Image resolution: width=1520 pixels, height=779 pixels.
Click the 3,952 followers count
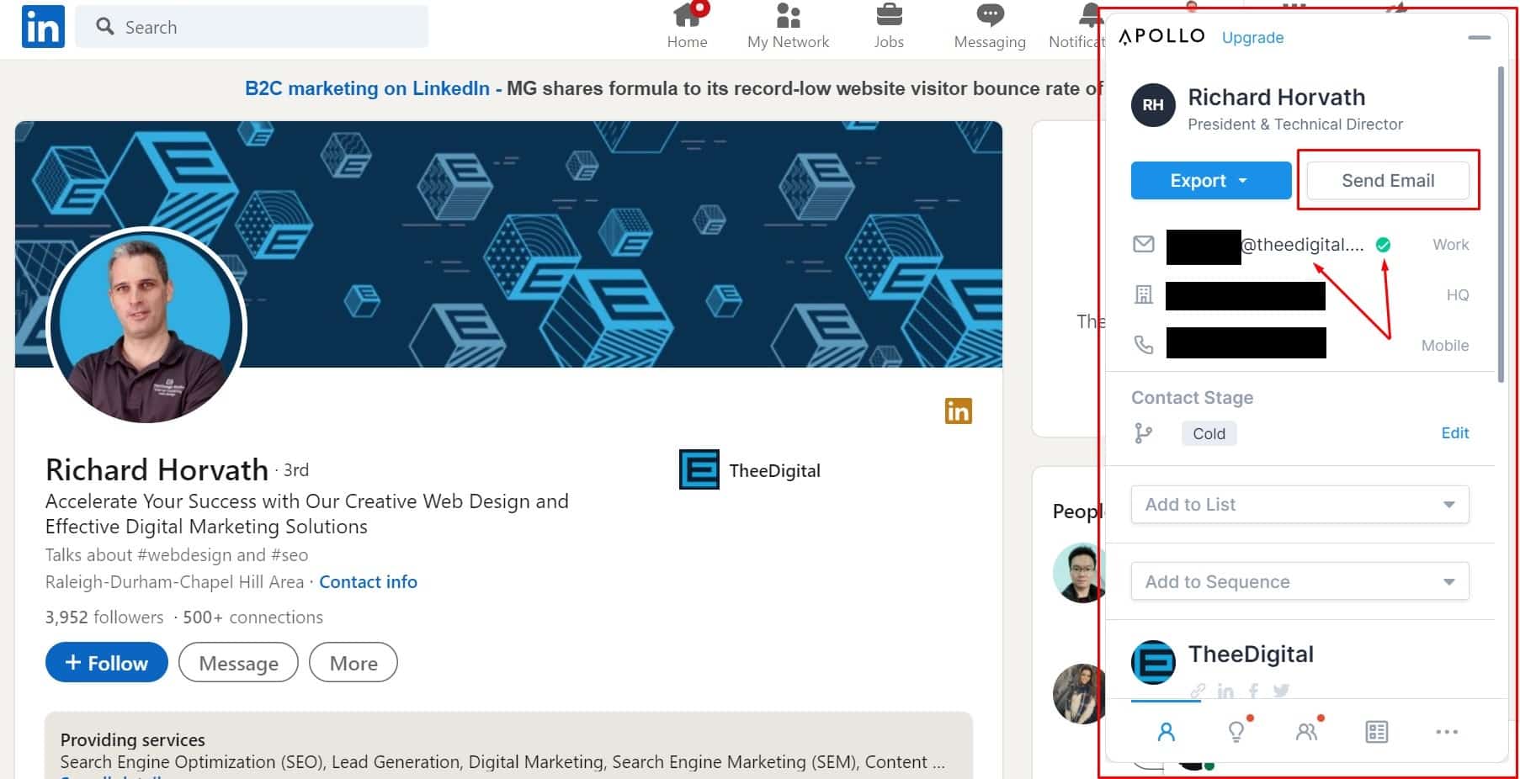(x=104, y=617)
